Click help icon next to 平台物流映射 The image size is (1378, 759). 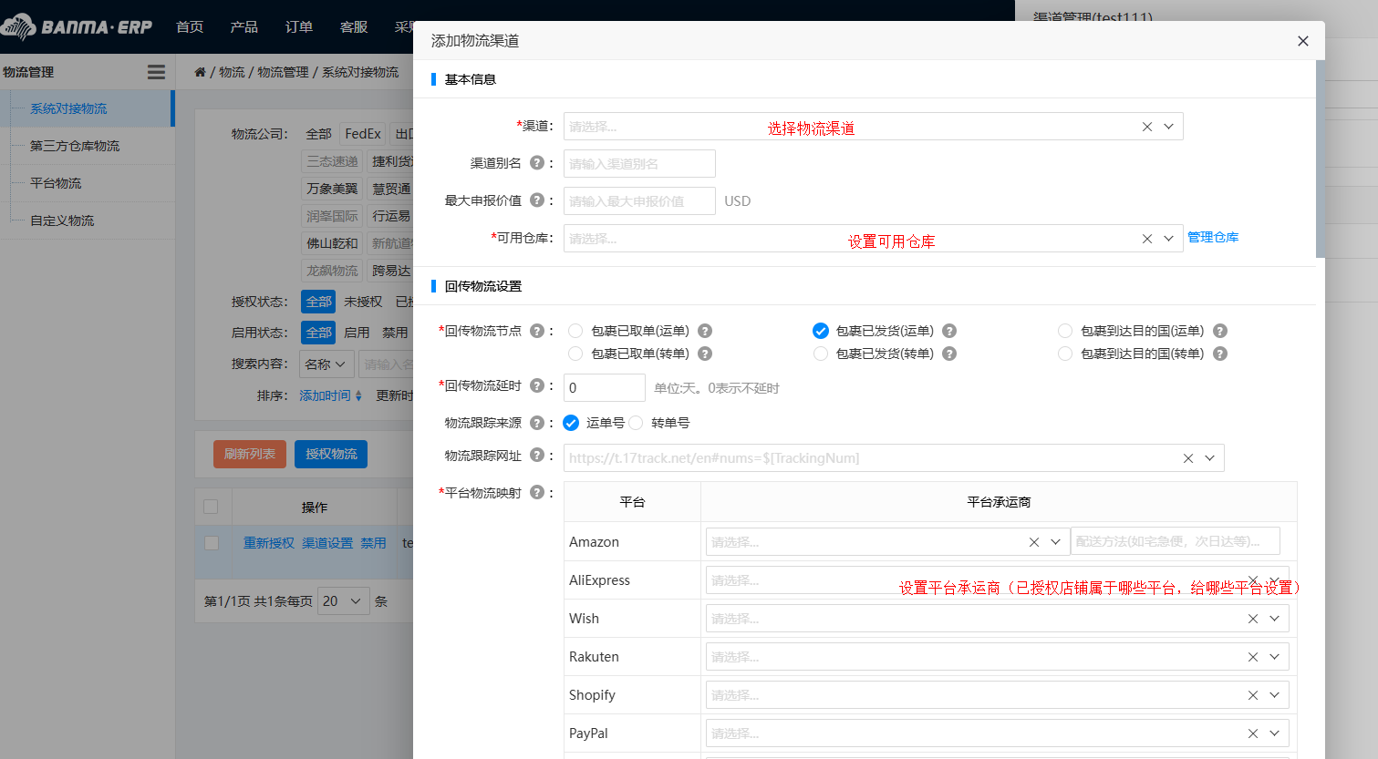tap(537, 492)
